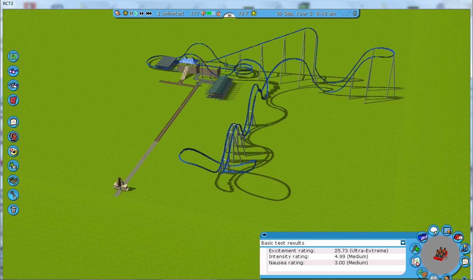
Task: Open the ride train cars tab
Action: click(422, 237)
